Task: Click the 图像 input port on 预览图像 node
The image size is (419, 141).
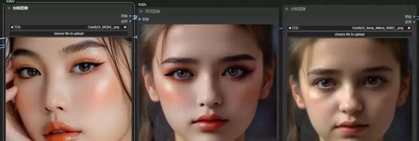Action: tap(140, 19)
